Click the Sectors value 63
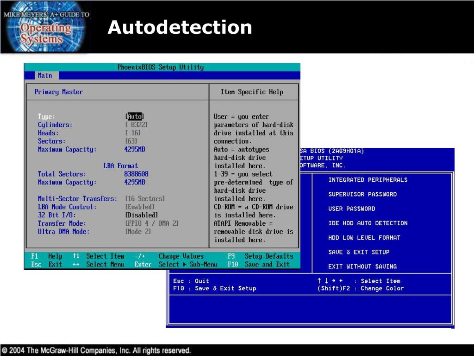Viewport: 474px width, 356px height. click(x=131, y=141)
